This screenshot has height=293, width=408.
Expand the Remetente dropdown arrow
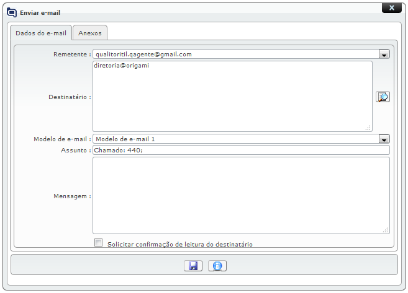384,55
